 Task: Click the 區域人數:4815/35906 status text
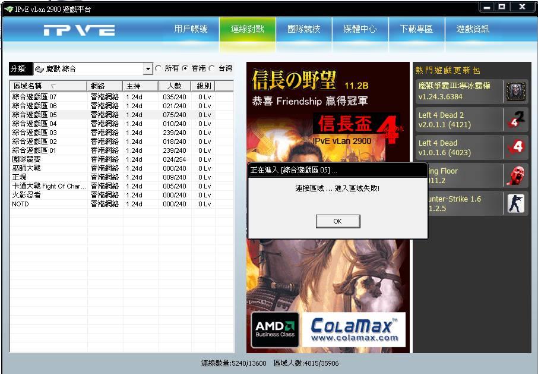(x=306, y=363)
